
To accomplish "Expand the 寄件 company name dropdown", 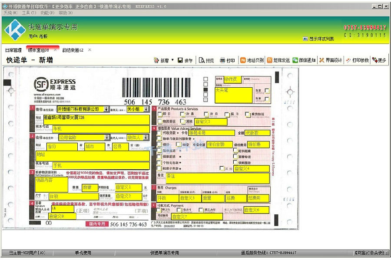I will [106, 109].
